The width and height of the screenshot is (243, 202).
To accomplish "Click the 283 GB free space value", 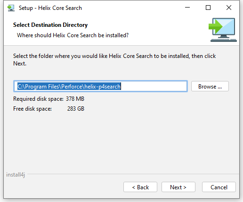I will 76,109.
